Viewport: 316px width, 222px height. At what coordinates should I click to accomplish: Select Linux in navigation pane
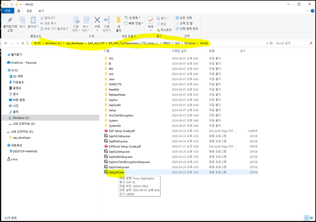[x=12, y=159]
